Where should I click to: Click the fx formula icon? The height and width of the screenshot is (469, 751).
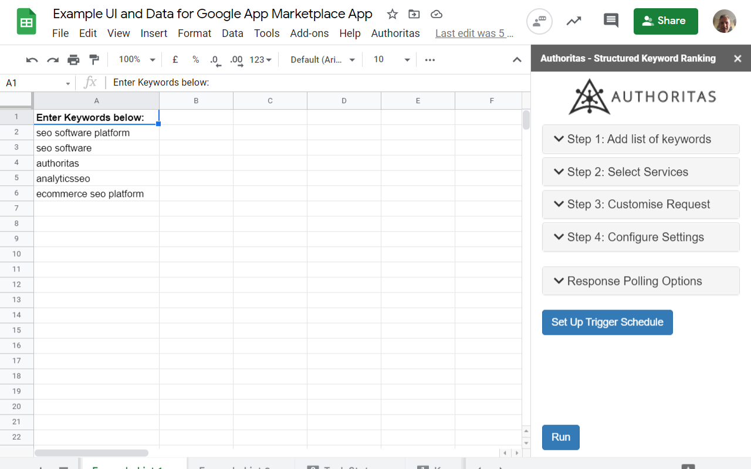[x=90, y=83]
